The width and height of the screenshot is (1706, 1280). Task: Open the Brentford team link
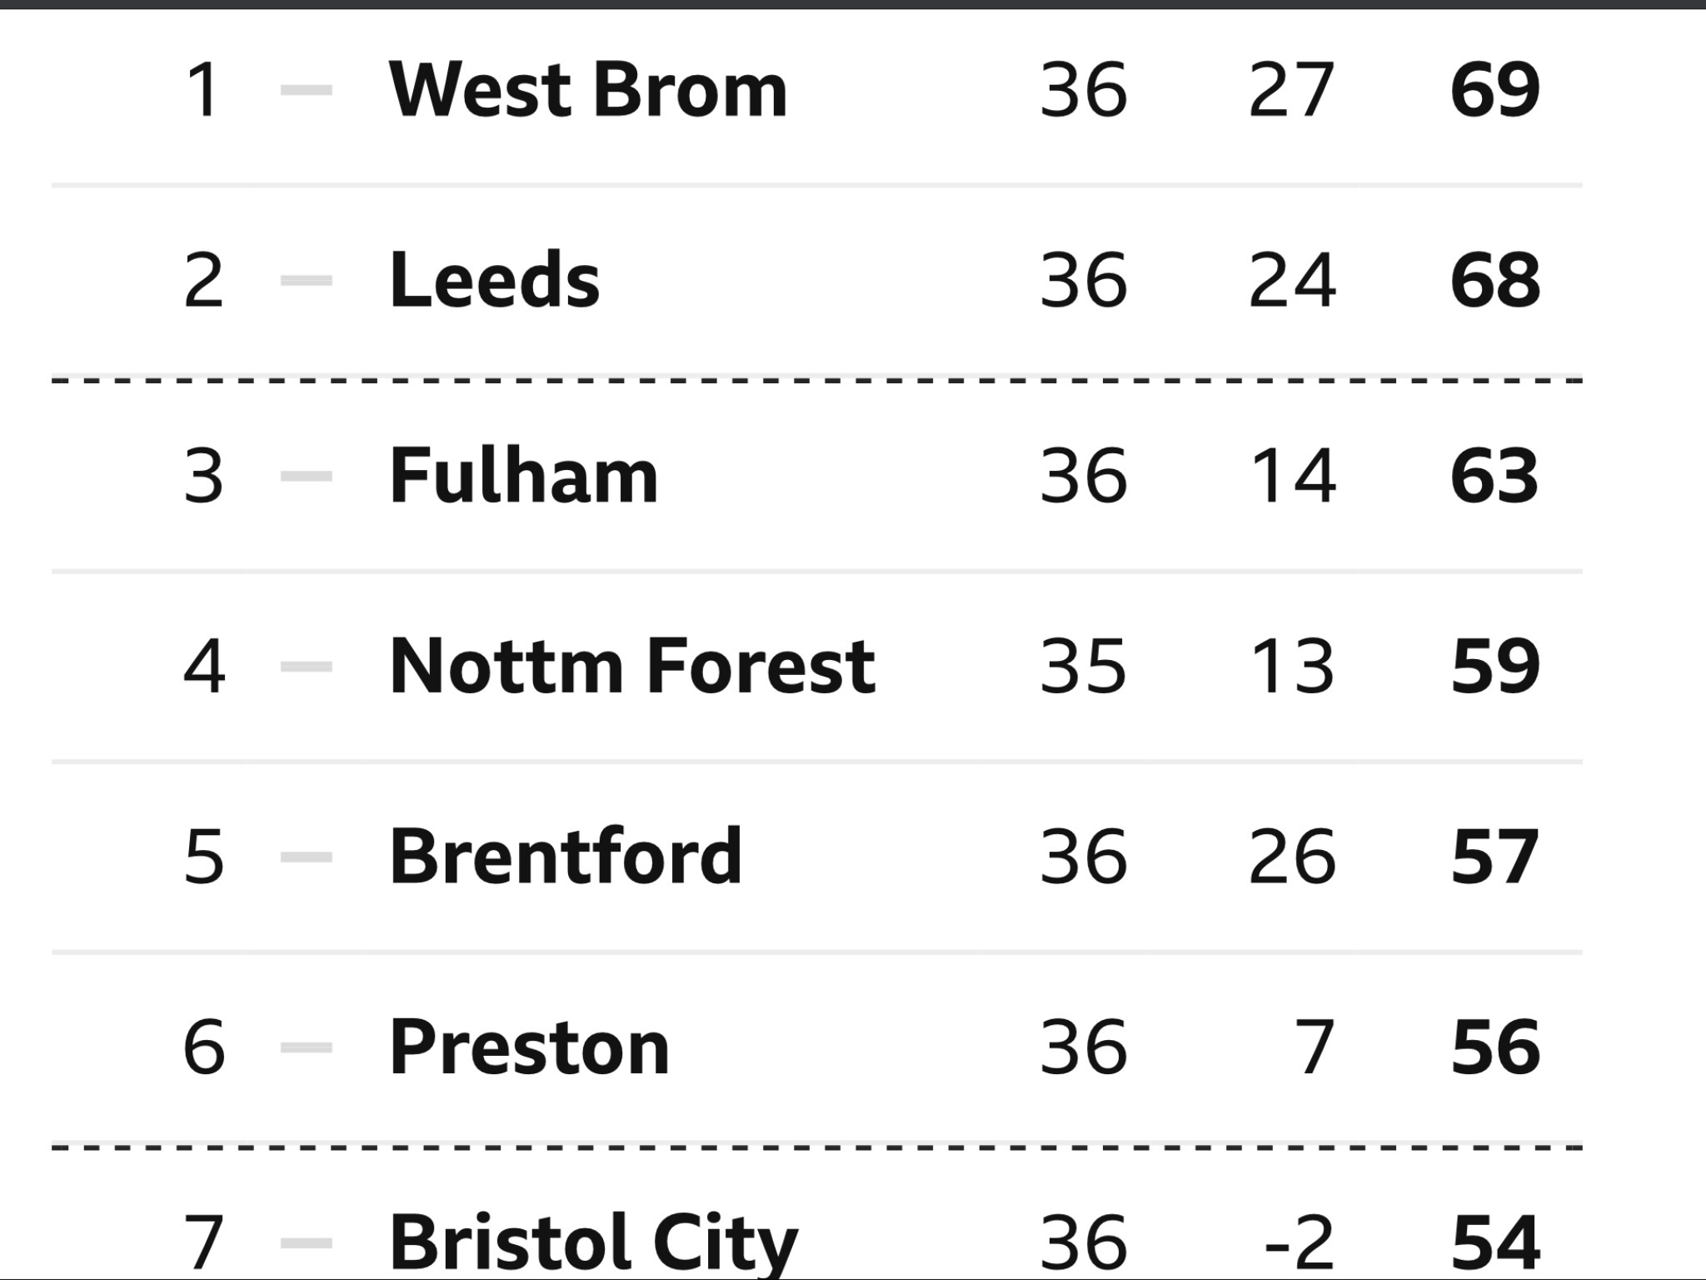566,856
